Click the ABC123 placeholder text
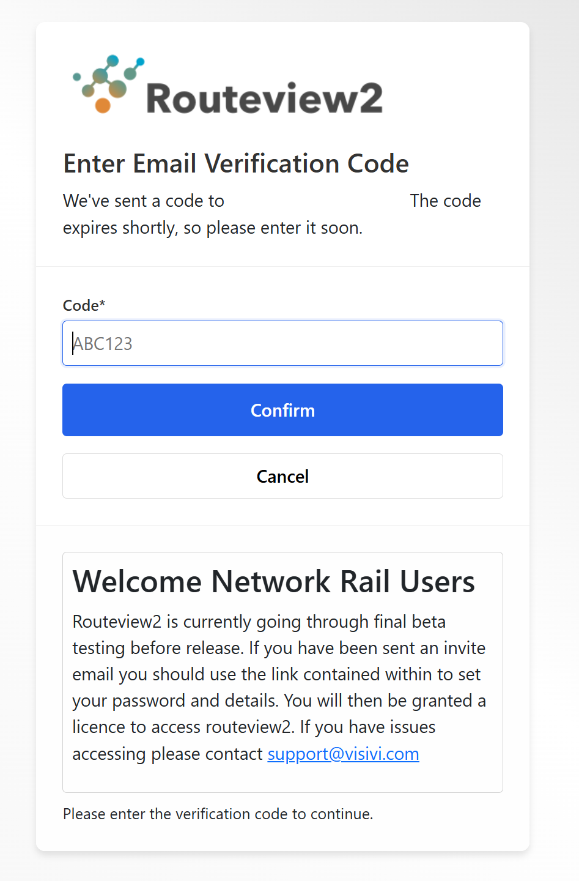The image size is (579, 881). click(103, 344)
